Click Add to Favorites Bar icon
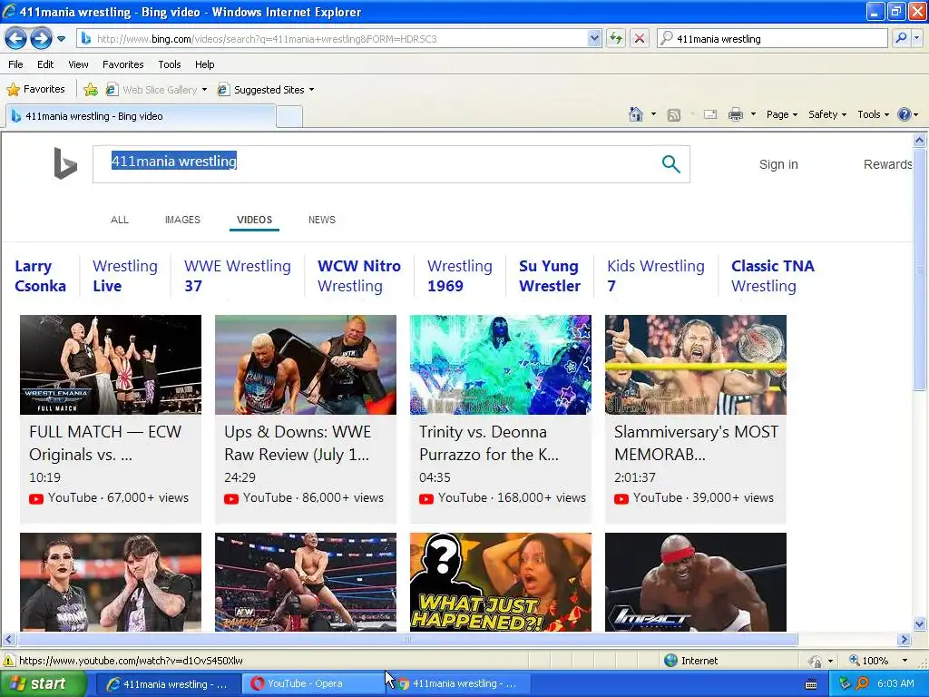This screenshot has height=697, width=929. (91, 90)
